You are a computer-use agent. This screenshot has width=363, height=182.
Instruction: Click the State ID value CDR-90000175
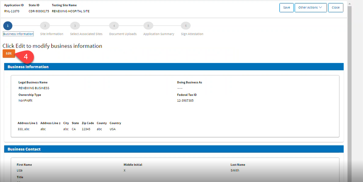[39, 11]
